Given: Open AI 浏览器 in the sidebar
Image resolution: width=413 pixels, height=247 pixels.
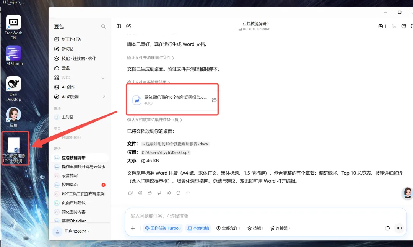Looking at the screenshot, I should (x=80, y=97).
